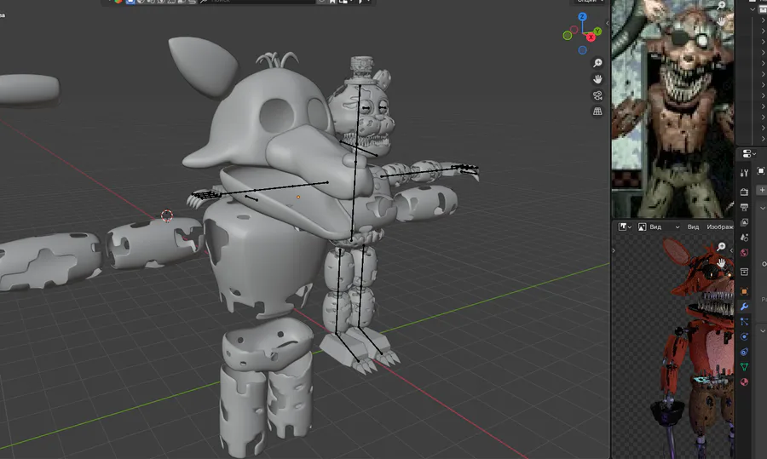Open the 'Вид' menu in the image editor header

coord(693,227)
